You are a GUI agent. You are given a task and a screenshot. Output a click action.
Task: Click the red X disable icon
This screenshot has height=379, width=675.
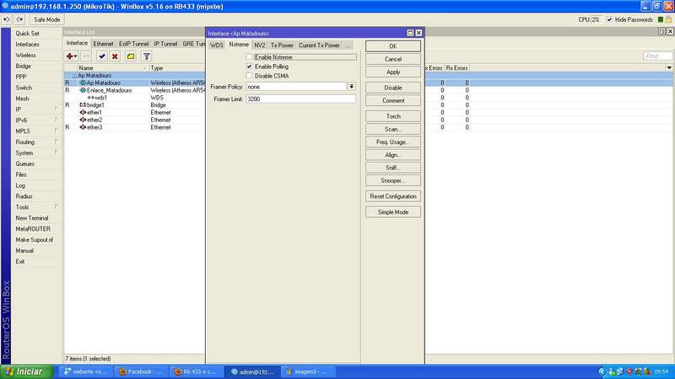click(115, 56)
